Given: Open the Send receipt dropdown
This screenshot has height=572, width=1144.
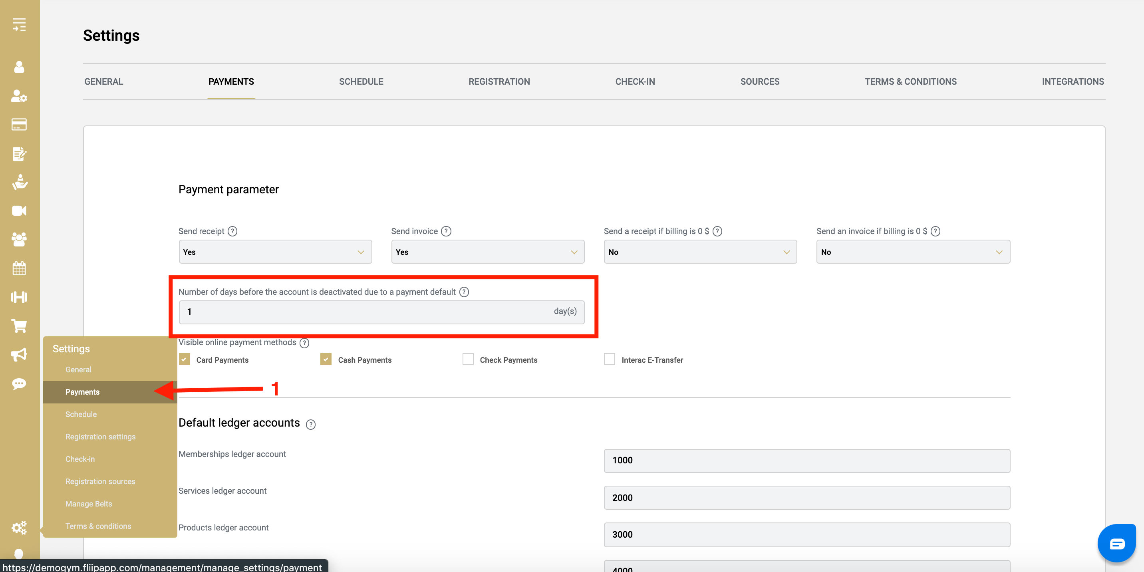Looking at the screenshot, I should [x=275, y=252].
